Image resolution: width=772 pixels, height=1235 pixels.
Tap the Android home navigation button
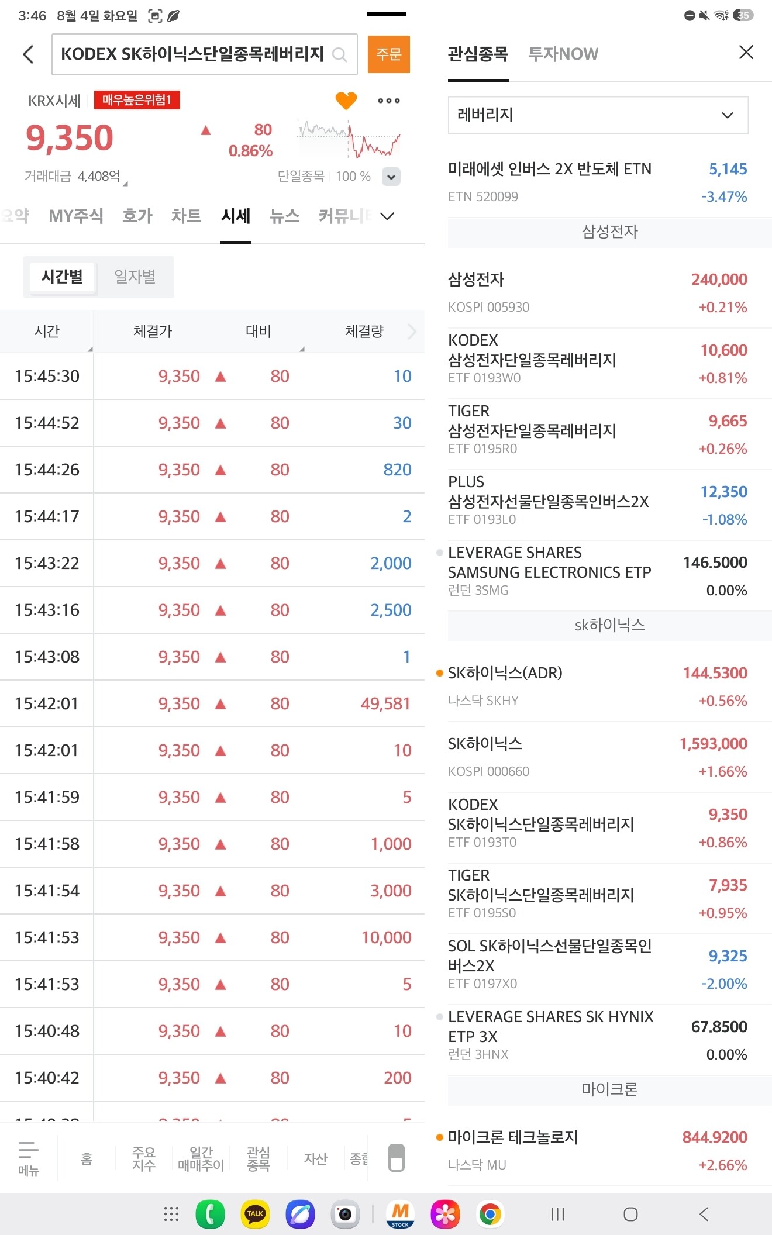tap(630, 1214)
